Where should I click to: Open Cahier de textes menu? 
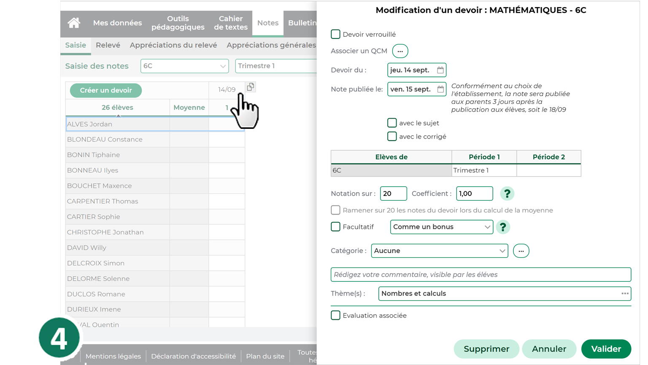tap(231, 23)
